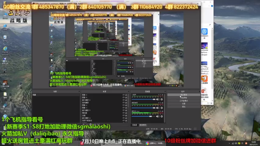Screen dimensions: 260x146
Task: Open source properties gear icon
Action: pyautogui.click(x=91, y=125)
